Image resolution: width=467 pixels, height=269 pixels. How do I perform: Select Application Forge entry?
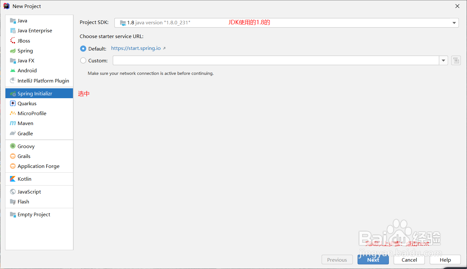tap(39, 166)
